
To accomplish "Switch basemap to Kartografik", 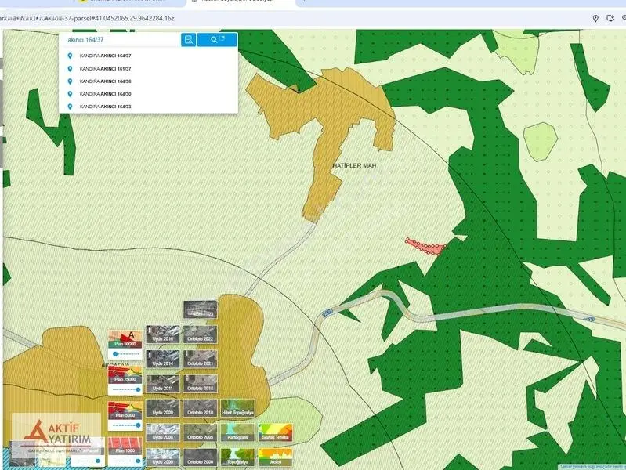I will pyautogui.click(x=237, y=433).
